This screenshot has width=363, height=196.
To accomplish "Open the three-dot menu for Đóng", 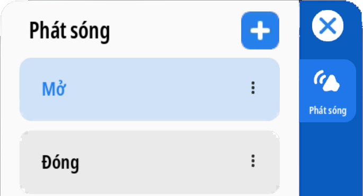I will [x=253, y=161].
